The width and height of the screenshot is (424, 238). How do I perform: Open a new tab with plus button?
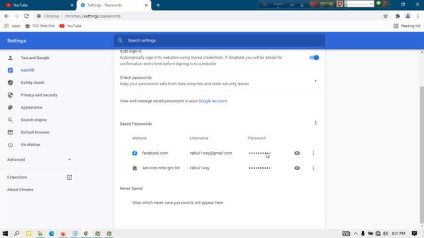[158, 5]
